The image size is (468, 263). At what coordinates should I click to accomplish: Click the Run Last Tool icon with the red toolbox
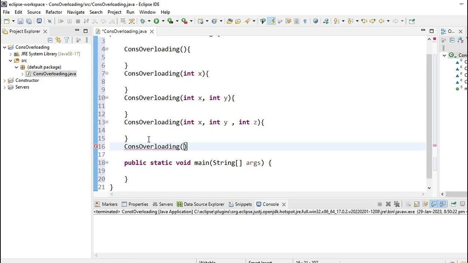184,21
